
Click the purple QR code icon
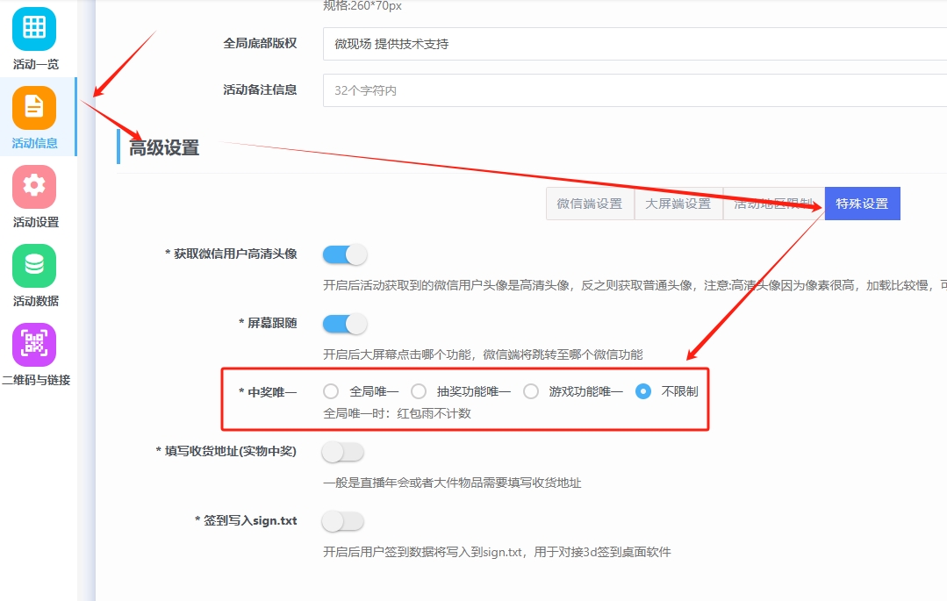click(x=34, y=344)
